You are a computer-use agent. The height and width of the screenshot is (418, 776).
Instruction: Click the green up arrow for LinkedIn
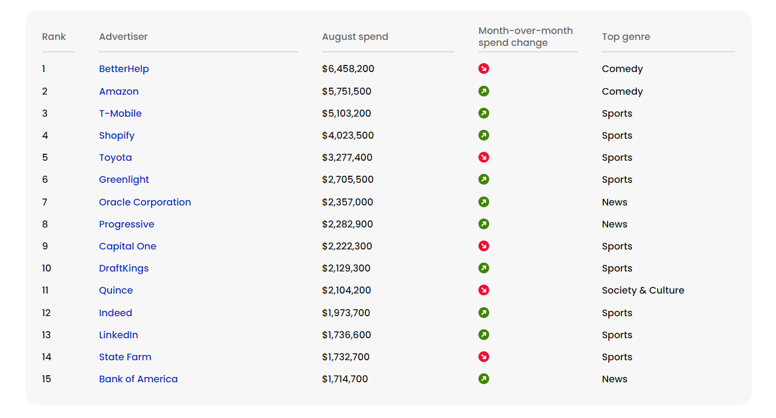(x=484, y=335)
